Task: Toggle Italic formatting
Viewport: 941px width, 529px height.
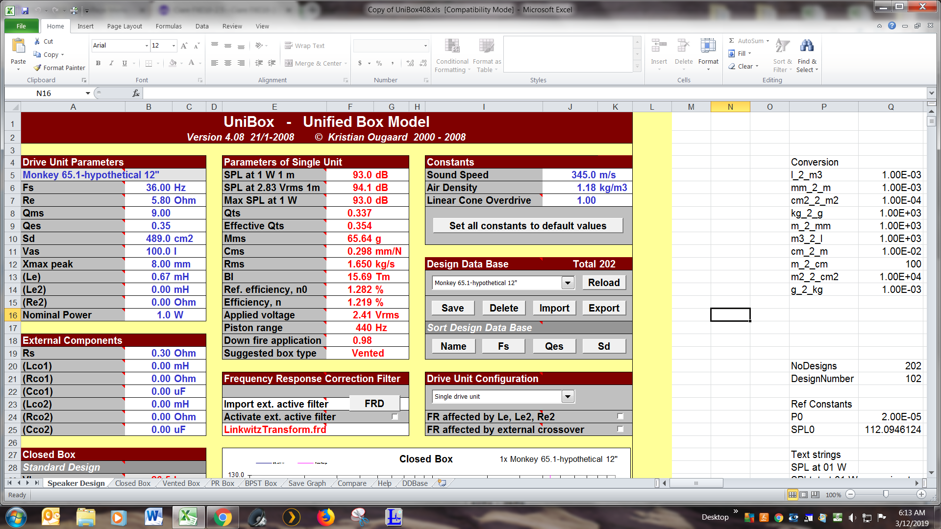Action: [x=111, y=63]
